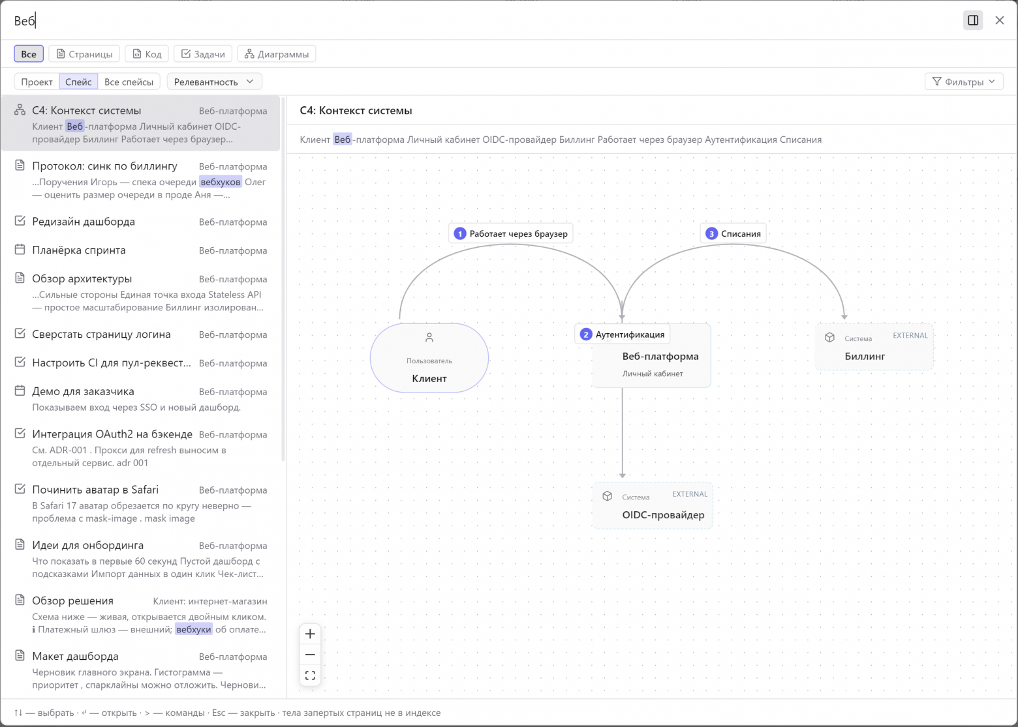Open Протокол: синк по биллингу result
The image size is (1018, 727).
tap(140, 180)
